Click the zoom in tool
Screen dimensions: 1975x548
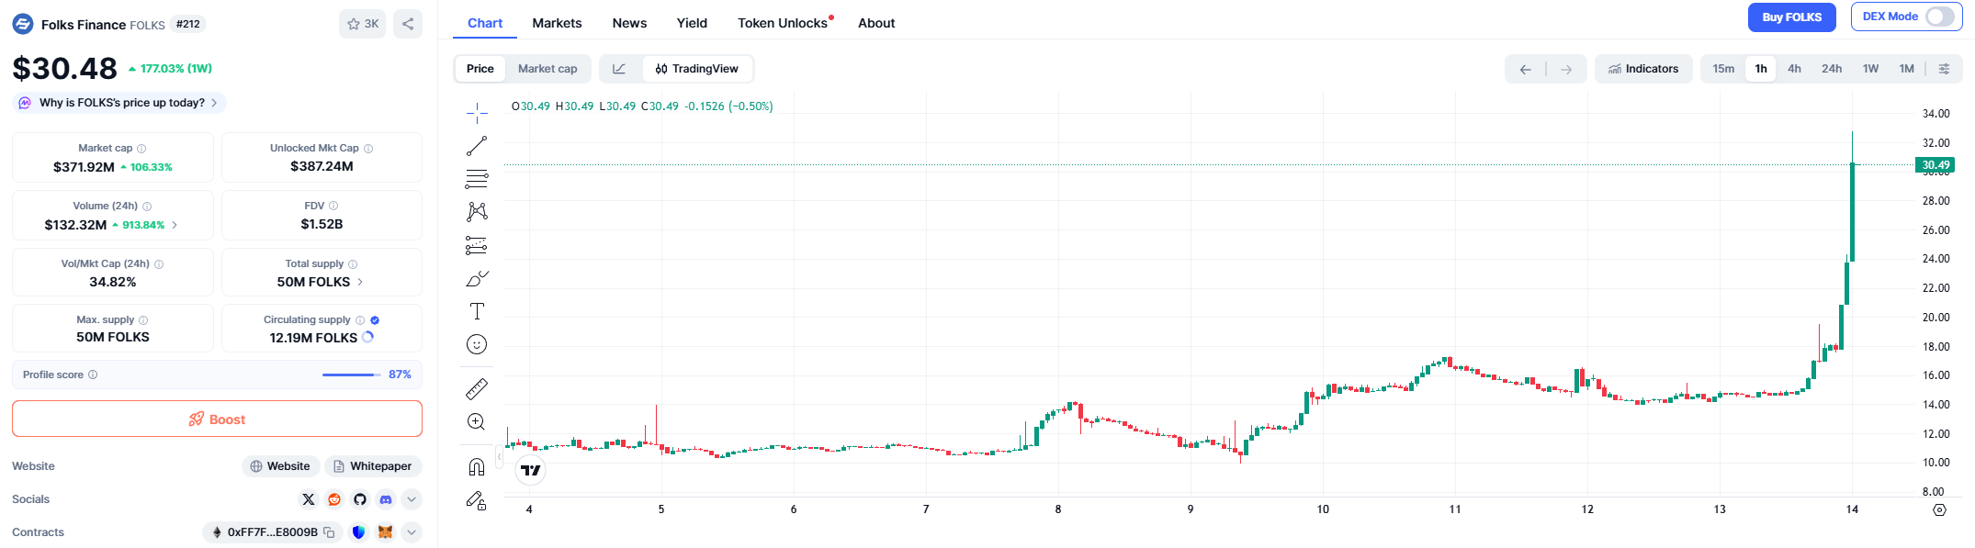point(476,422)
